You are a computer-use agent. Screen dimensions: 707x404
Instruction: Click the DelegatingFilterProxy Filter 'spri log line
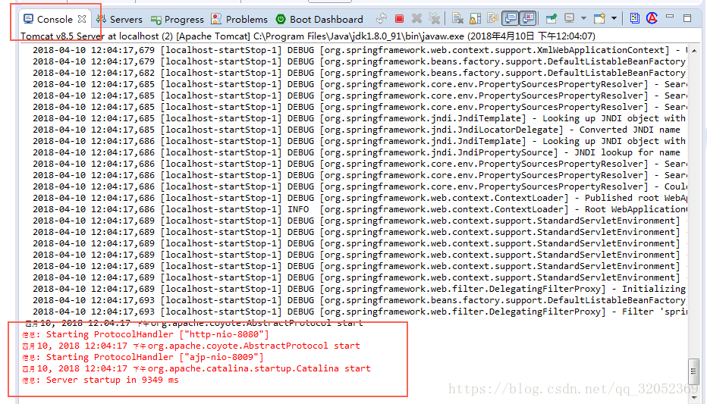click(360, 312)
